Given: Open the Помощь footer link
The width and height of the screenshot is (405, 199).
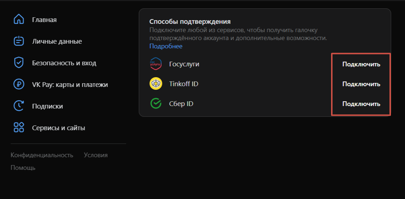Looking at the screenshot, I should click(x=23, y=168).
